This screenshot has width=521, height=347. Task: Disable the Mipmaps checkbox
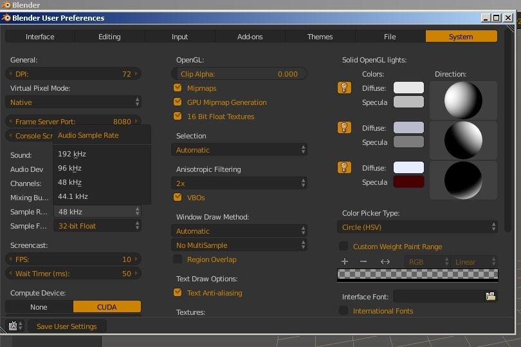178,88
